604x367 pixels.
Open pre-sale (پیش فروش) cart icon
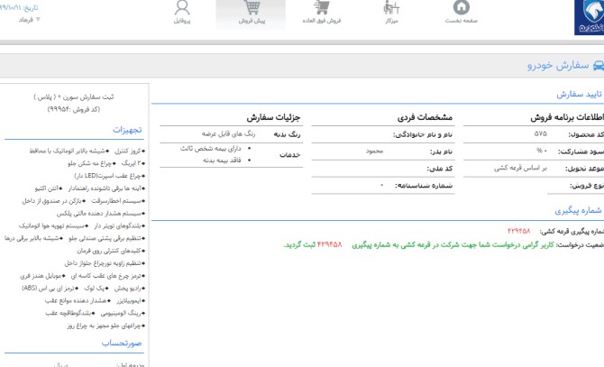click(x=252, y=7)
